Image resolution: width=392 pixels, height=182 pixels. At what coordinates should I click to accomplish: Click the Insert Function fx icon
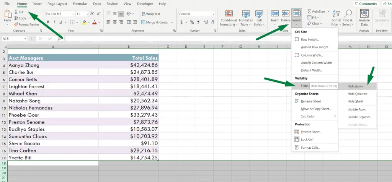(59, 39)
